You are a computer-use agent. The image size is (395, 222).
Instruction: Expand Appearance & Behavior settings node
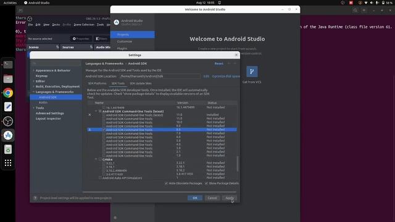[x=33, y=70]
